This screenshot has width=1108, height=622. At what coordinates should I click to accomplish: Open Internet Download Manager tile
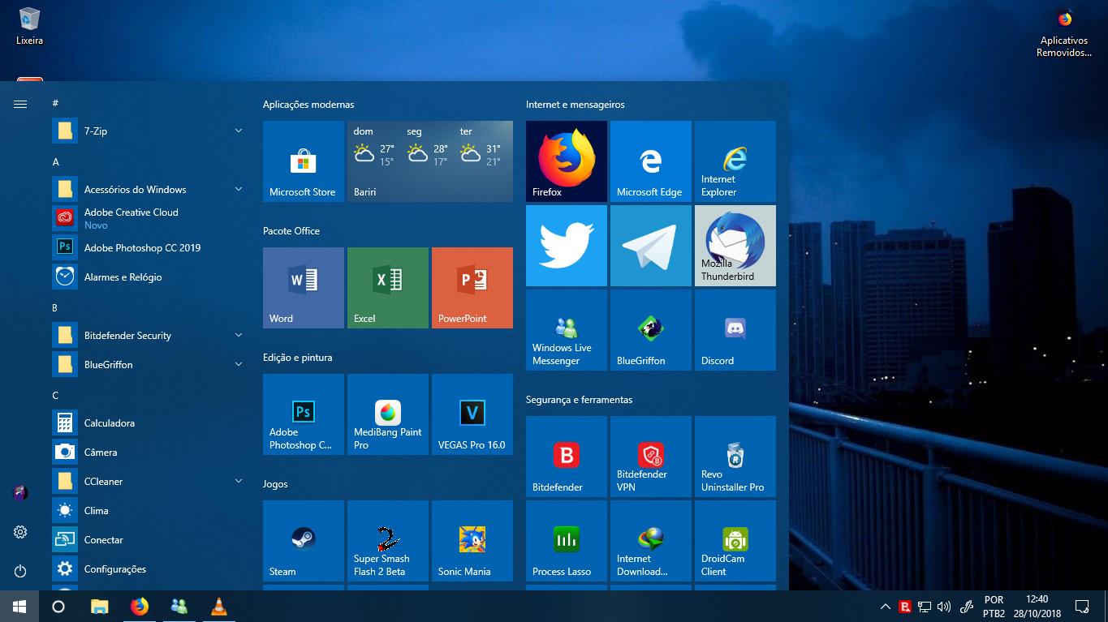click(x=651, y=541)
